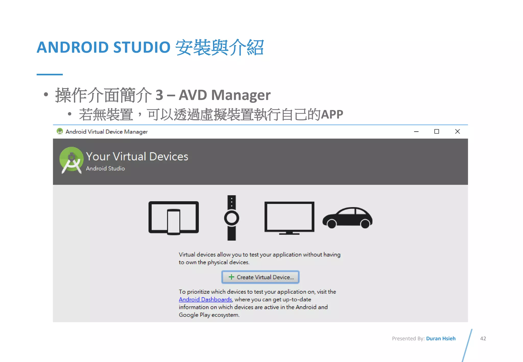
Task: Minimize the Android Virtual Device Manager window
Action: click(x=416, y=131)
